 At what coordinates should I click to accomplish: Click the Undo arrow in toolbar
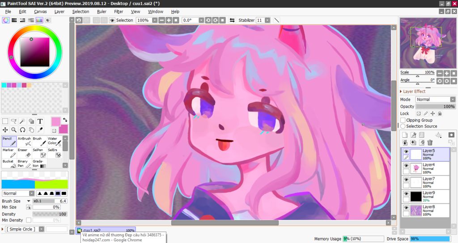click(79, 21)
